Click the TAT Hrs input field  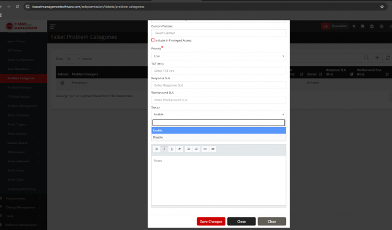point(219,71)
